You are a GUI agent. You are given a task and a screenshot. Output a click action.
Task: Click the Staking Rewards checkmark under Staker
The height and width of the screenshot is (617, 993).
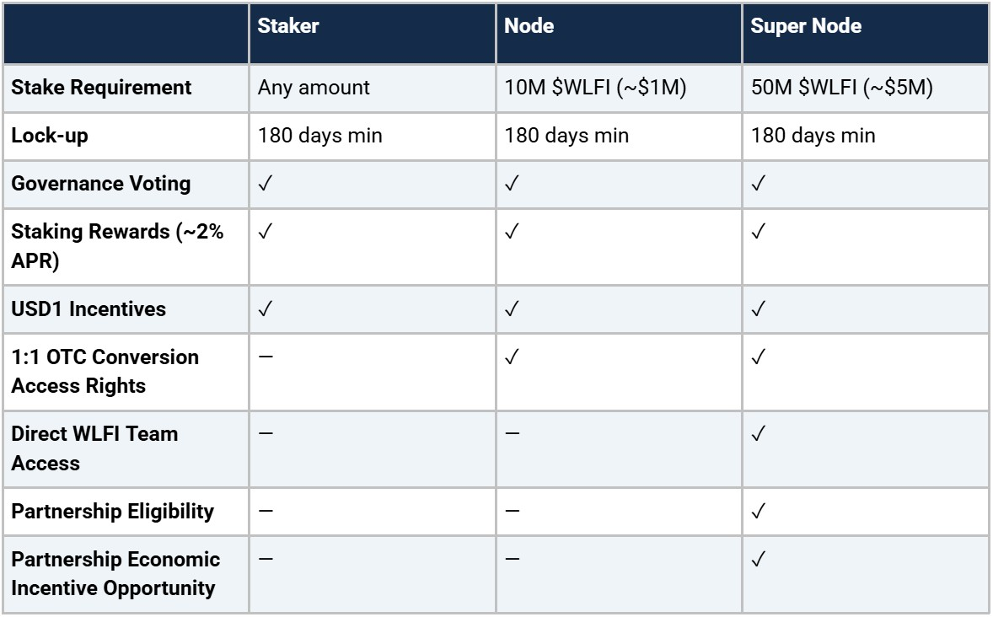264,232
